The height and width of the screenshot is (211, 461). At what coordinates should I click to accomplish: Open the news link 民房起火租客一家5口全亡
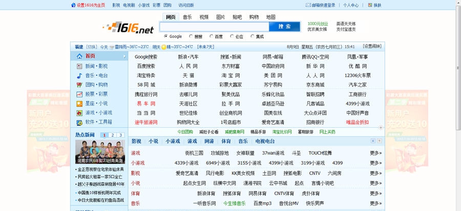coord(100,177)
